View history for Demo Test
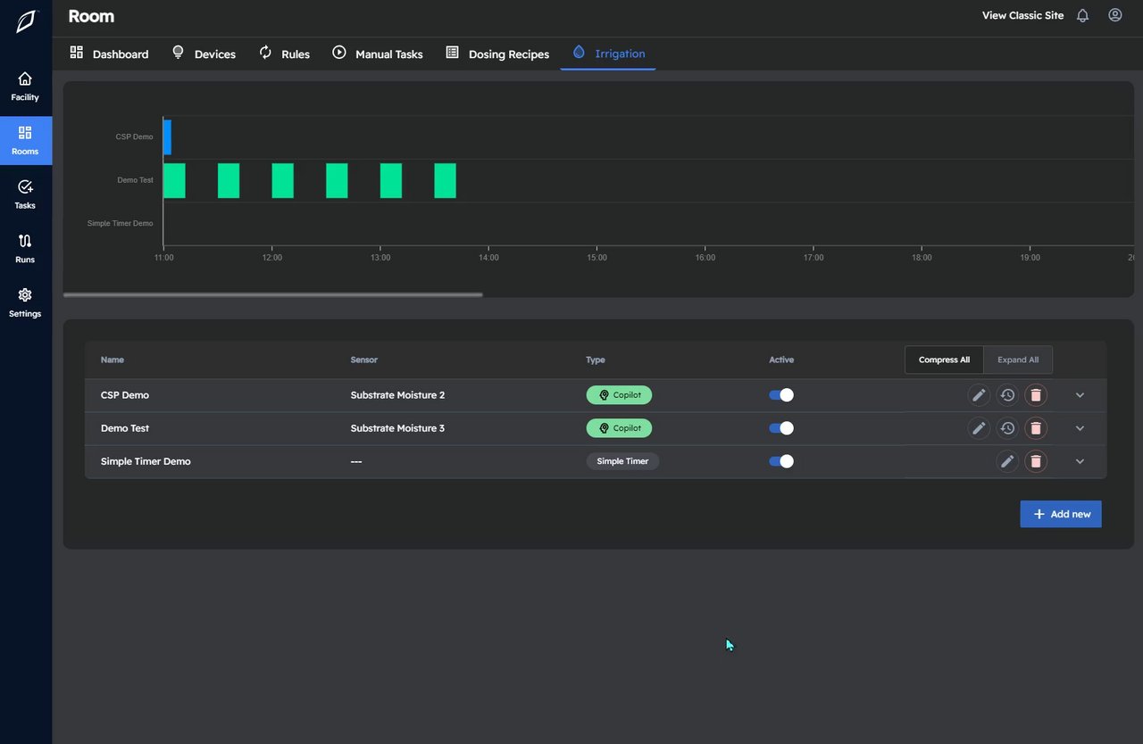This screenshot has height=744, width=1143. click(1007, 428)
